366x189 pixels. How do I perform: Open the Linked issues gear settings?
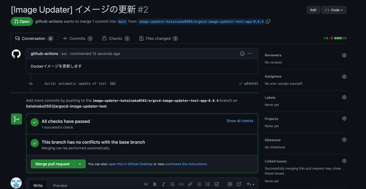(344, 161)
